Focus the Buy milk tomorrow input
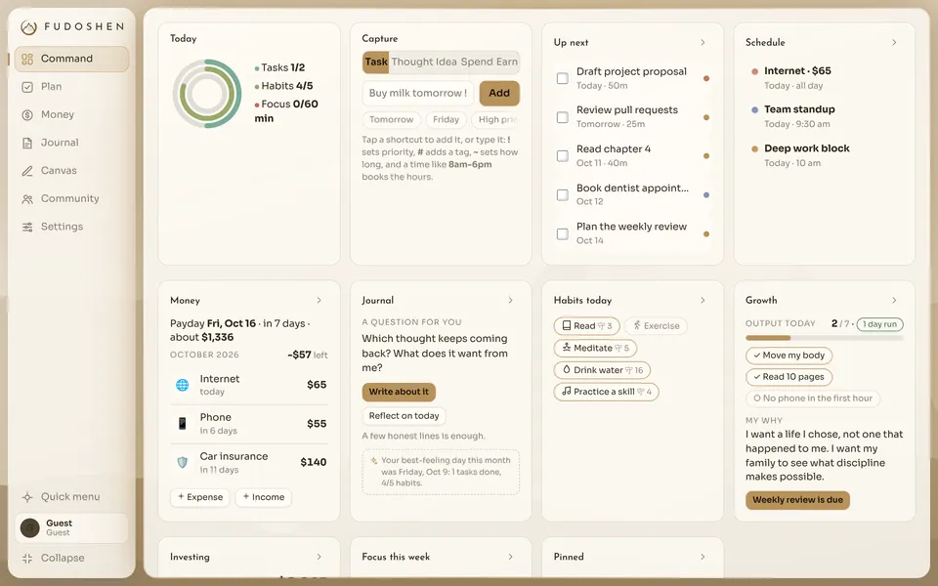 (418, 94)
